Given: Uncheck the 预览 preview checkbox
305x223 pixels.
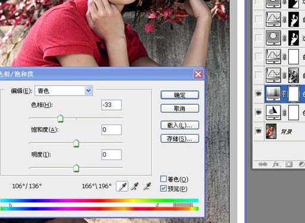Looking at the screenshot, I should (x=164, y=188).
